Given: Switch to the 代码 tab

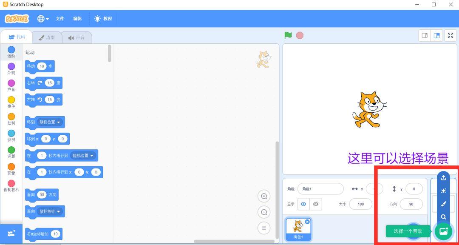Looking at the screenshot, I should [17, 37].
